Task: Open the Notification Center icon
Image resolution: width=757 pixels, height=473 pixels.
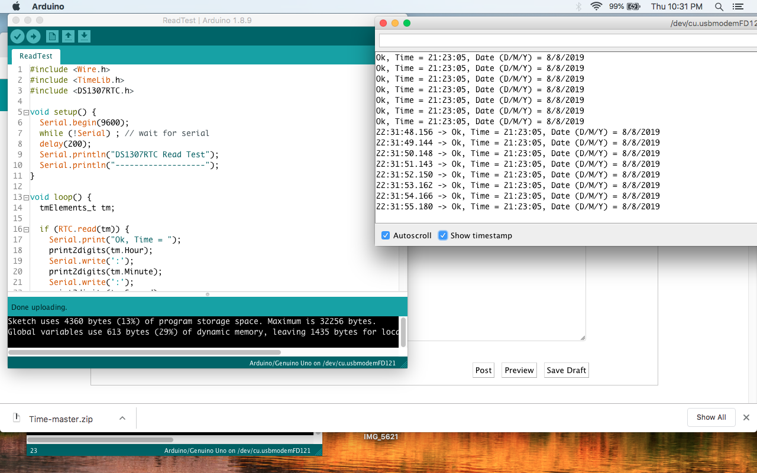Action: tap(737, 7)
